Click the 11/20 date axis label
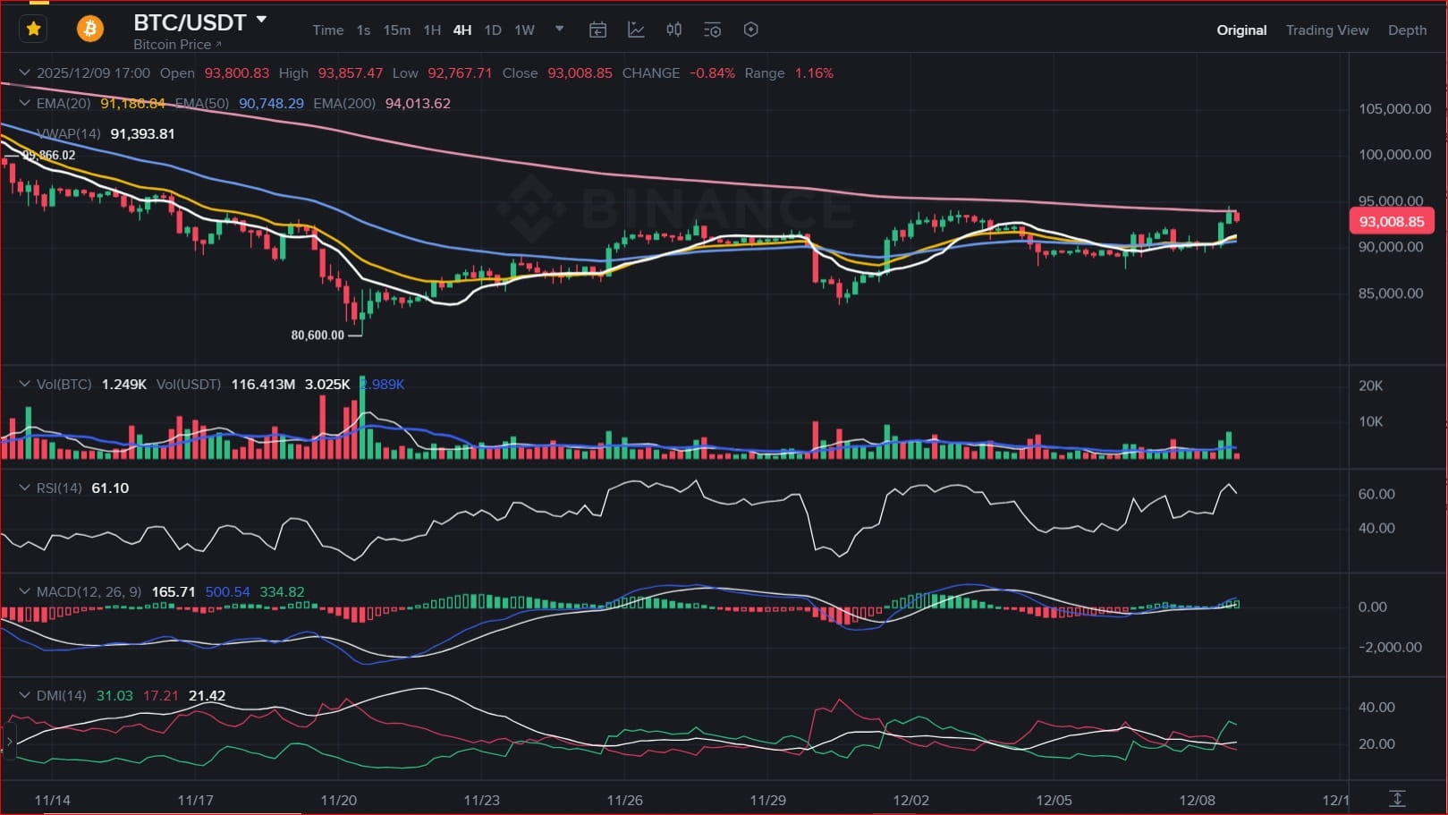The width and height of the screenshot is (1448, 815). click(339, 800)
